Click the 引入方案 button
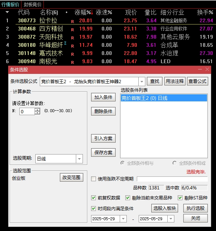This screenshot has height=231, width=216. 103,138
